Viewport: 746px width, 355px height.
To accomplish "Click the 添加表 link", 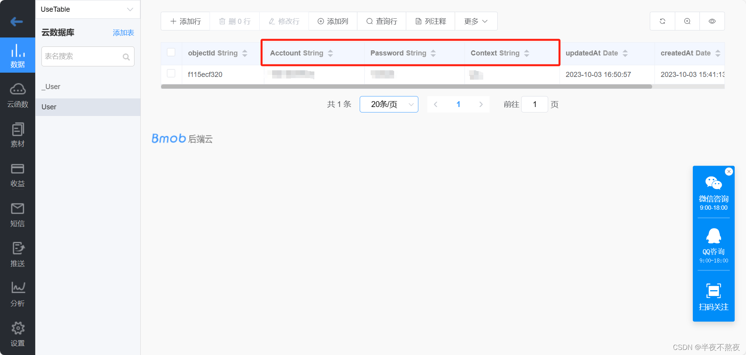I will pyautogui.click(x=123, y=32).
